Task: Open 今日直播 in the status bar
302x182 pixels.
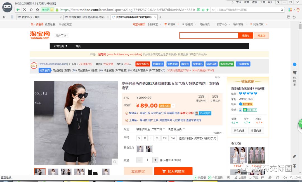Action: (215, 177)
